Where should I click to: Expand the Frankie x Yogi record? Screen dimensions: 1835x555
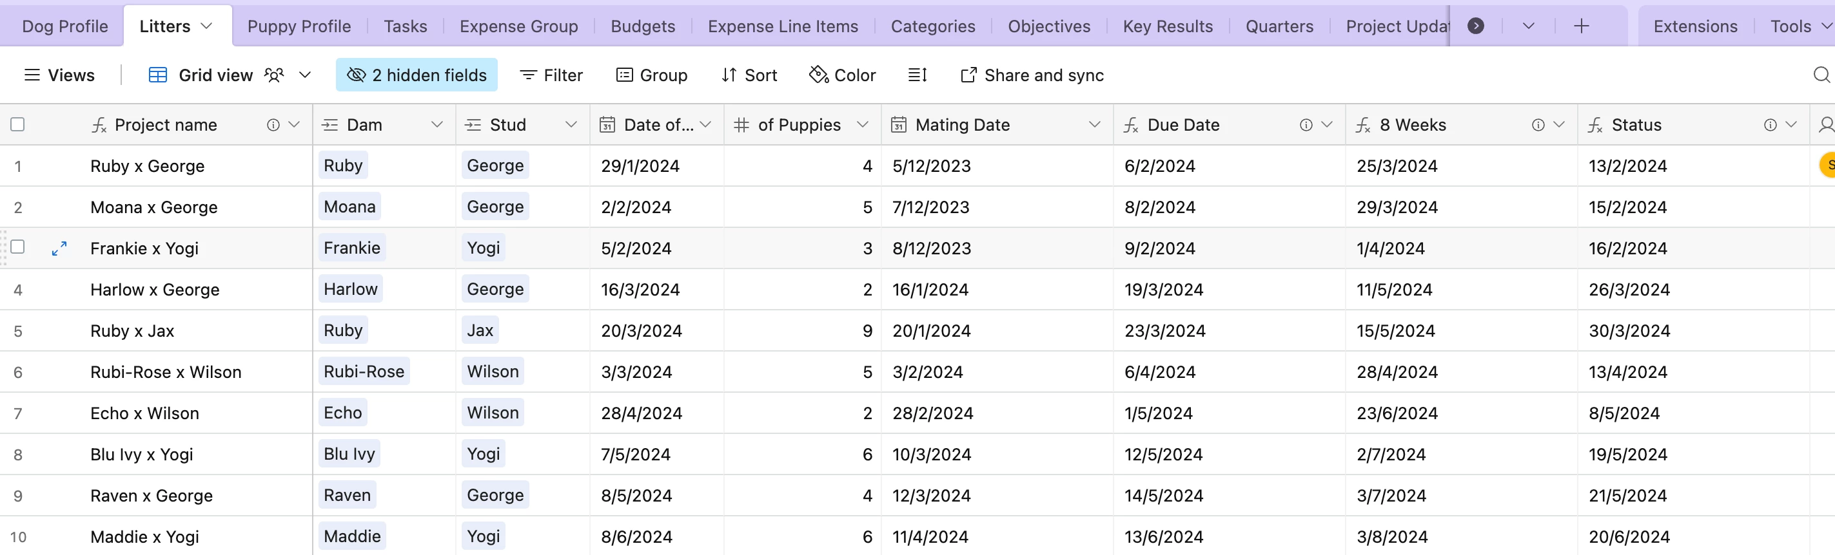coord(59,249)
